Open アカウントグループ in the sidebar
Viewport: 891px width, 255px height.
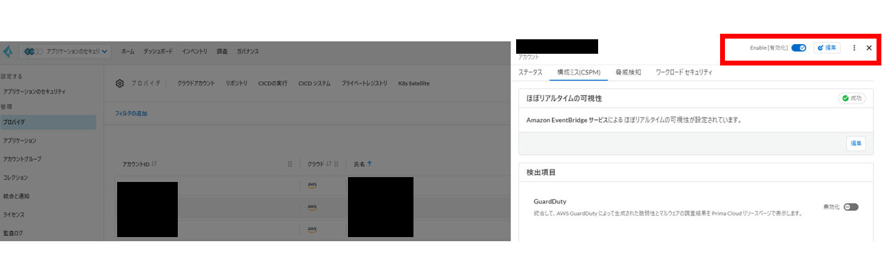point(22,159)
